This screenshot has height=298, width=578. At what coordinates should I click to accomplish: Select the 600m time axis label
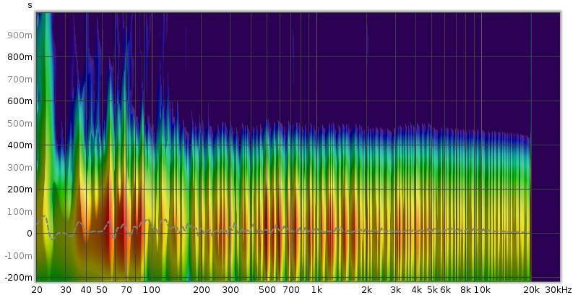click(20, 101)
